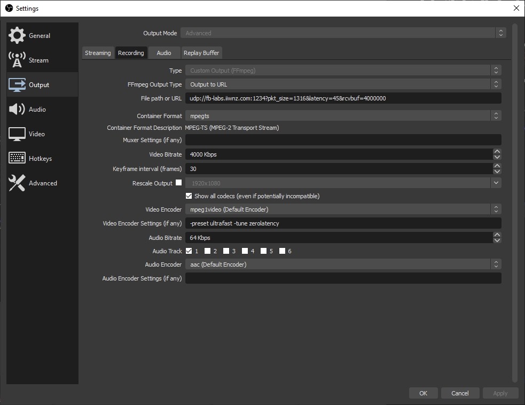Select the Output monitor icon

coord(17,85)
